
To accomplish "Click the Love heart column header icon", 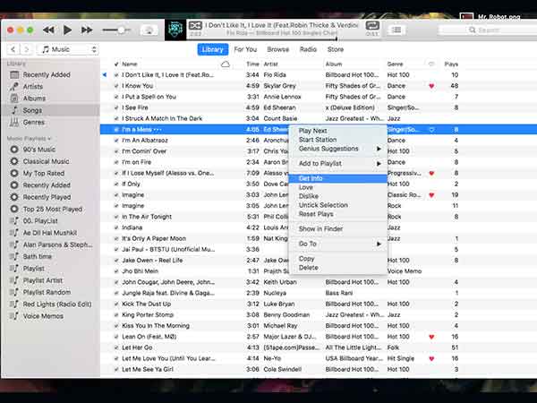I will pos(431,64).
